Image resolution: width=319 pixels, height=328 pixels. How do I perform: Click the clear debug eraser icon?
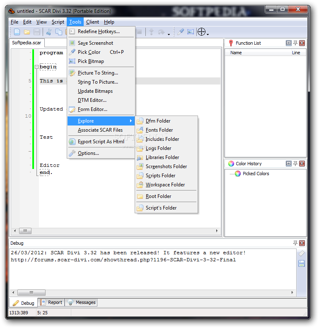pos(302,253)
